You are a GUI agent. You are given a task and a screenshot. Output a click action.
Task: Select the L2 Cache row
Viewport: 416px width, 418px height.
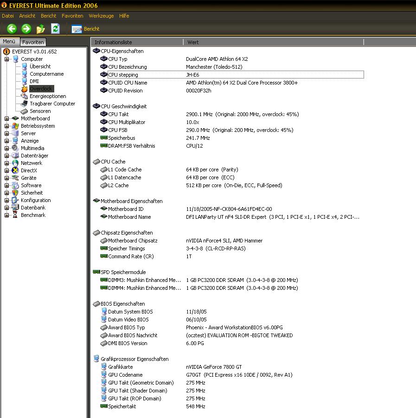click(232, 185)
